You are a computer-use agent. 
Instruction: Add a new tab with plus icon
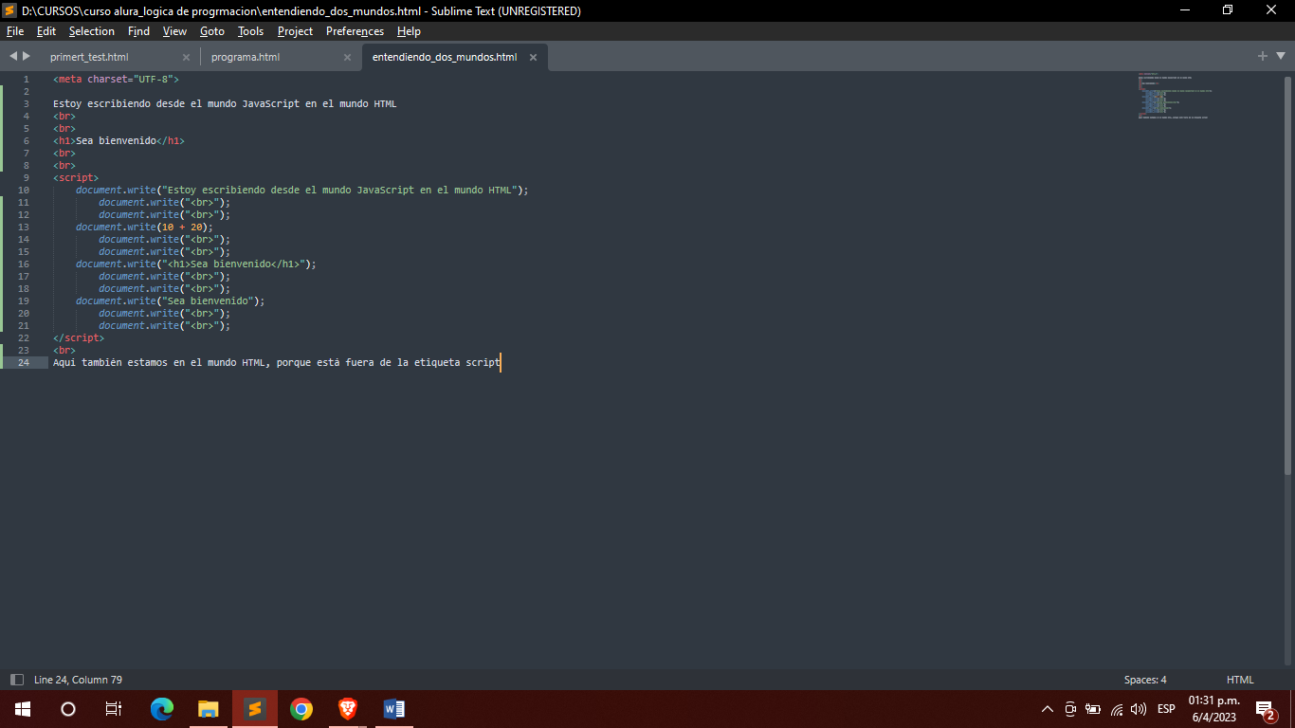pos(1263,56)
